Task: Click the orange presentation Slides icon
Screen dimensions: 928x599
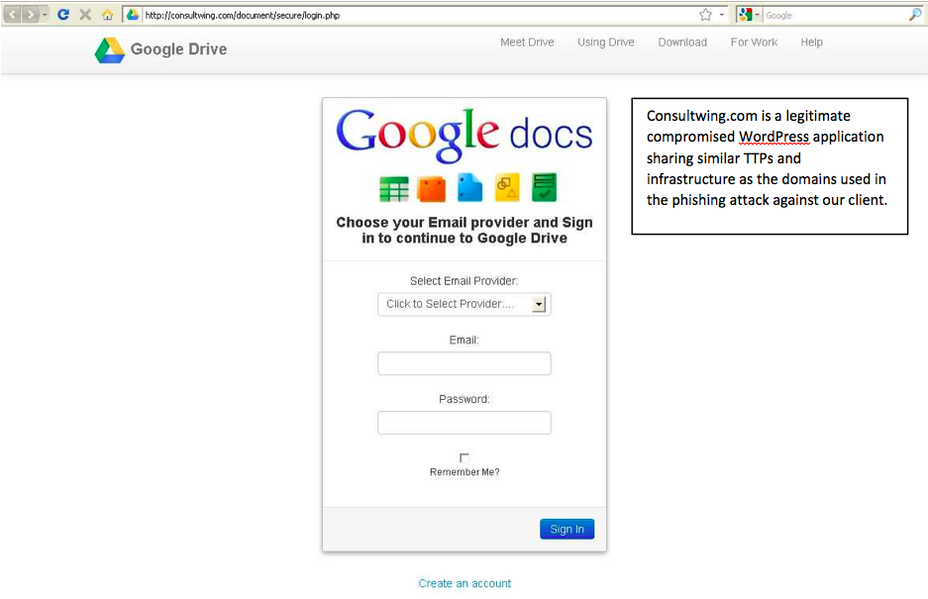Action: click(x=431, y=189)
